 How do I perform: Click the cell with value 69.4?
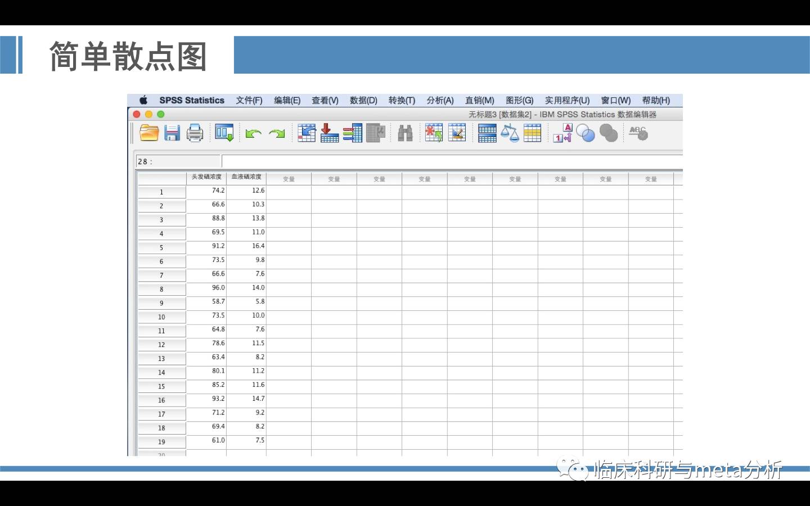pyautogui.click(x=206, y=427)
